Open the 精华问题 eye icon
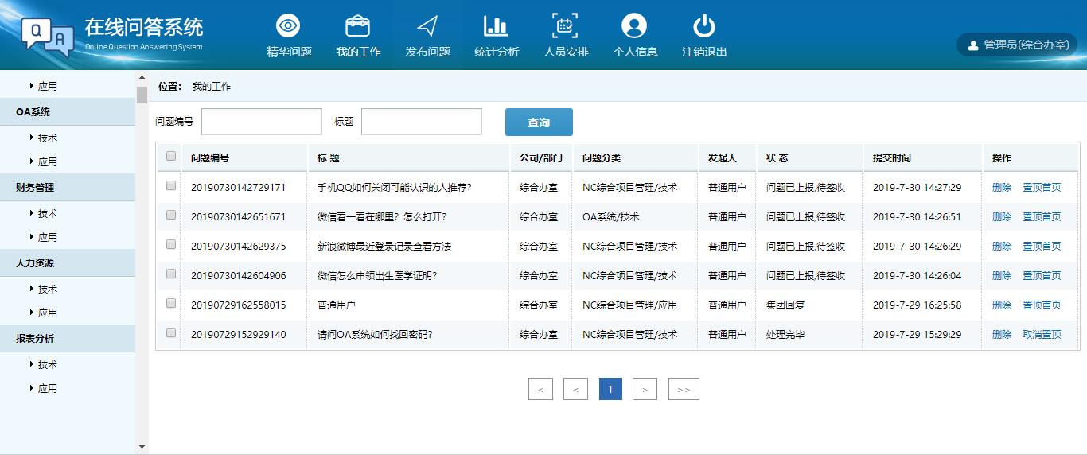 coord(288,26)
